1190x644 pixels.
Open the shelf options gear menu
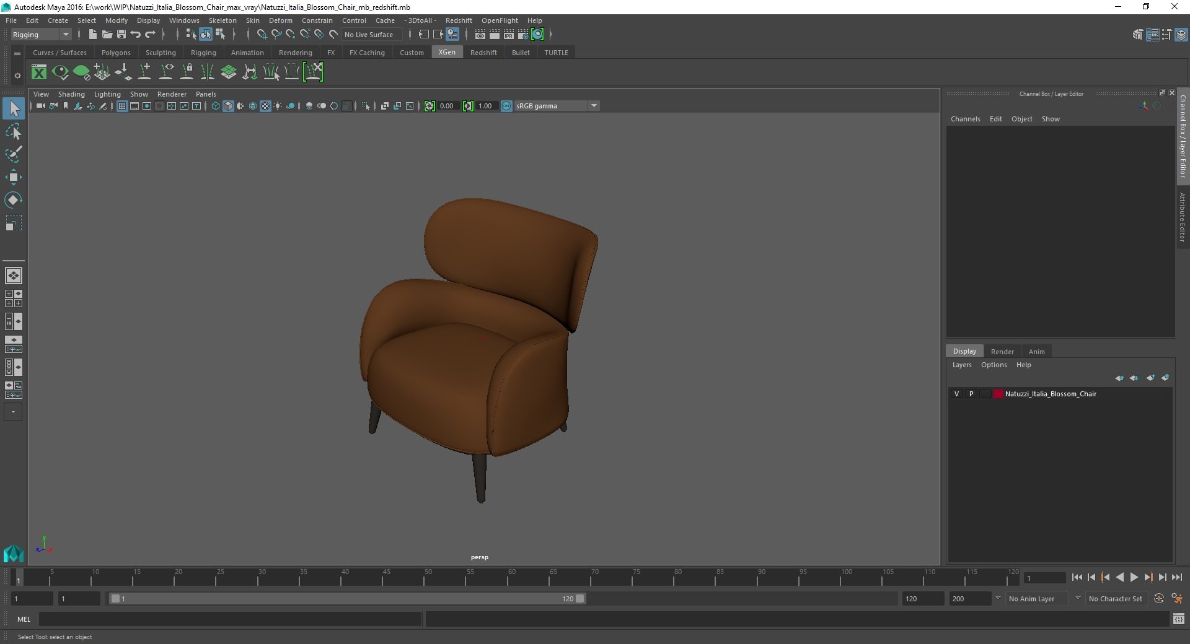[x=17, y=76]
